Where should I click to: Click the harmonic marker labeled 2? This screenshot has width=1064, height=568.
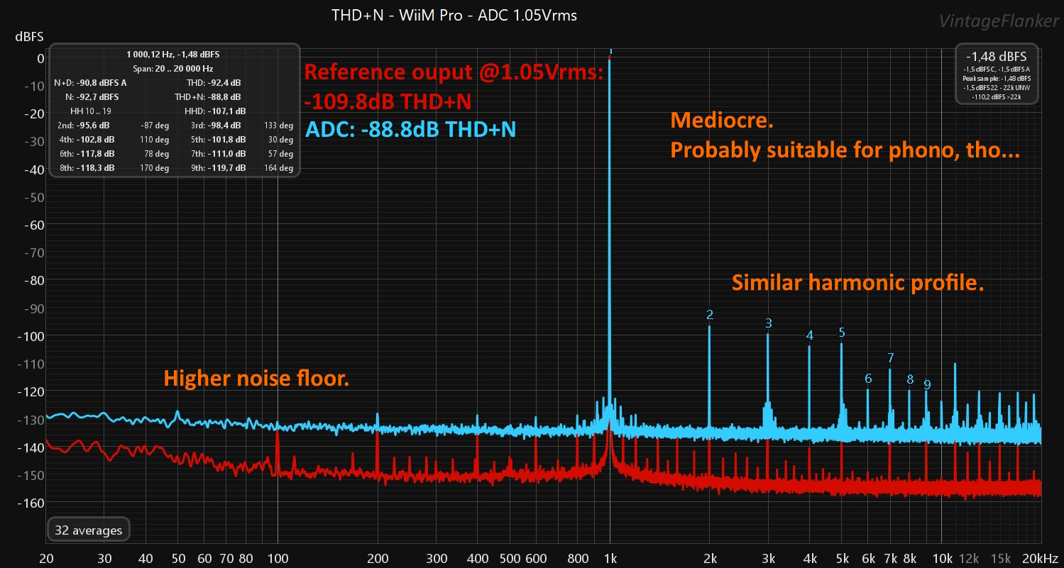click(x=710, y=314)
